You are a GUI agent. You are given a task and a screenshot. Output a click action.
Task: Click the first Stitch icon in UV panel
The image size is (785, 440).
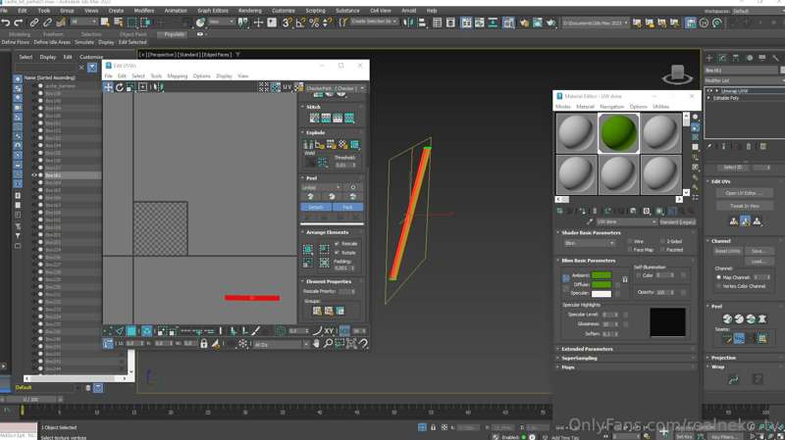click(x=314, y=118)
